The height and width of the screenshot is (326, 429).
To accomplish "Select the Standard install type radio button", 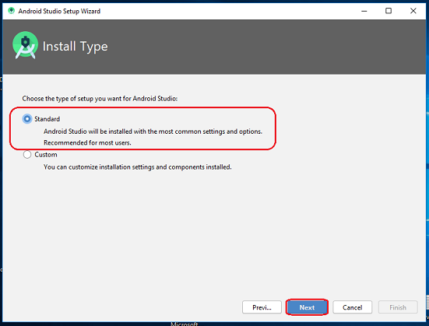I will pyautogui.click(x=27, y=119).
